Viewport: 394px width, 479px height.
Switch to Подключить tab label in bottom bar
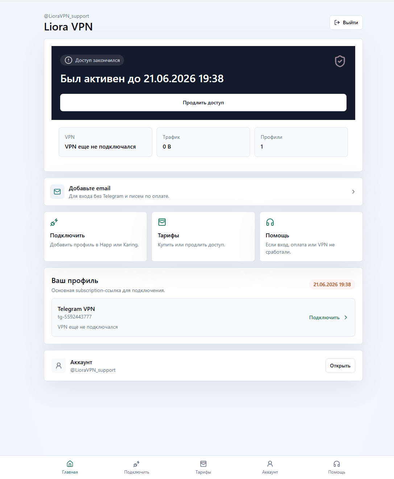coord(137,472)
